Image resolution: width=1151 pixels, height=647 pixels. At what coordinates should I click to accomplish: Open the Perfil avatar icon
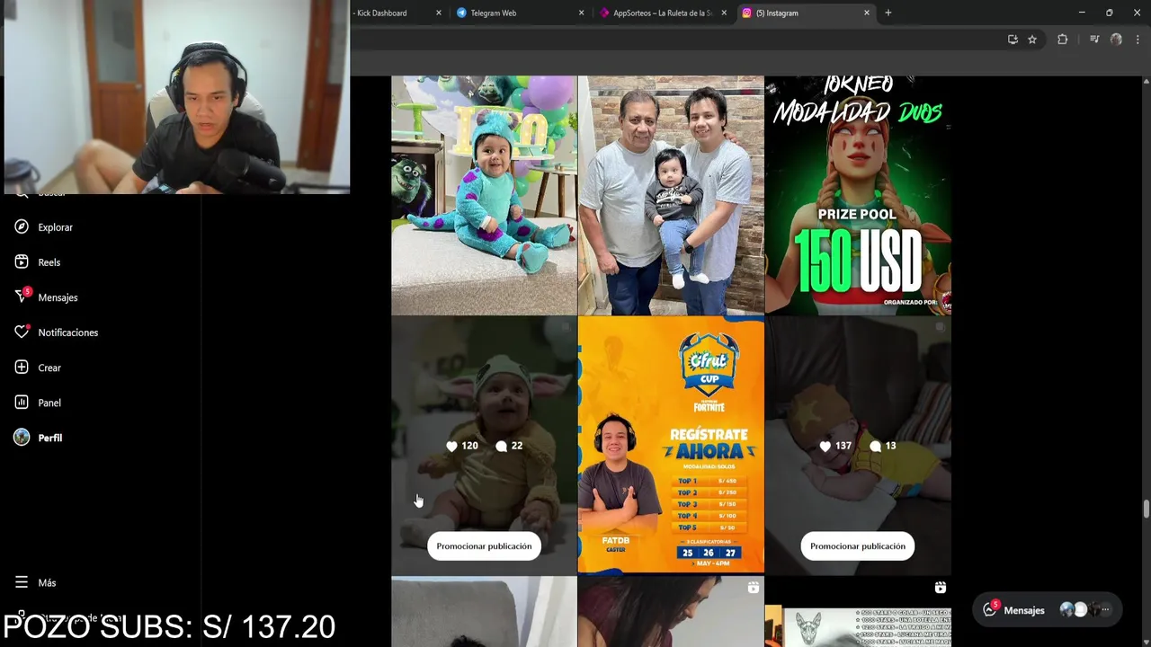[x=22, y=438]
